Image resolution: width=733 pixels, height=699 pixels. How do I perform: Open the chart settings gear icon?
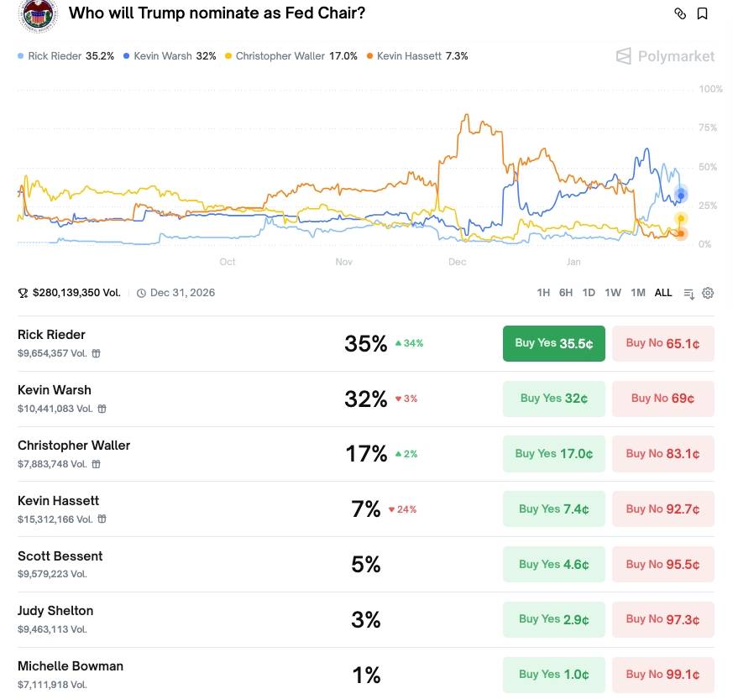708,293
